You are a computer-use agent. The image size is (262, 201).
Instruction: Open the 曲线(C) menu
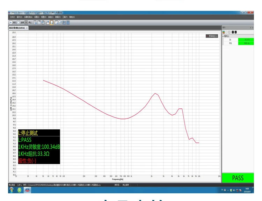coord(51,17)
